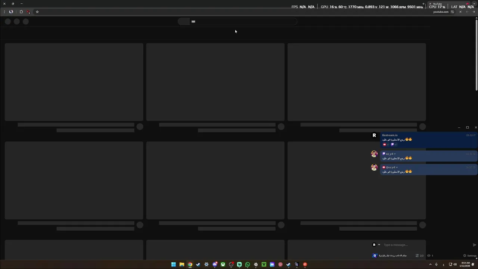Image resolution: width=478 pixels, height=269 pixels.
Task: Click the keyboard icon in YouTube search
Action: point(193,21)
